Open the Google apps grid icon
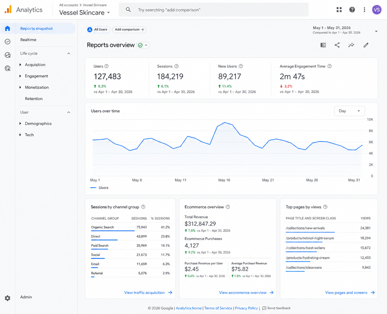 (339, 9)
